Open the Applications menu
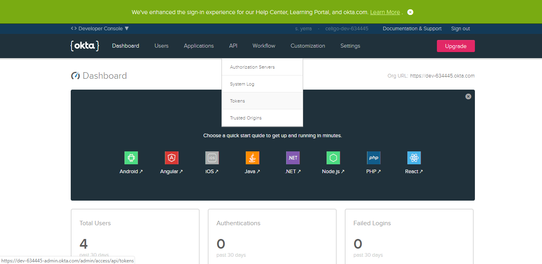Screen dimensions: 542x264 click(199, 46)
